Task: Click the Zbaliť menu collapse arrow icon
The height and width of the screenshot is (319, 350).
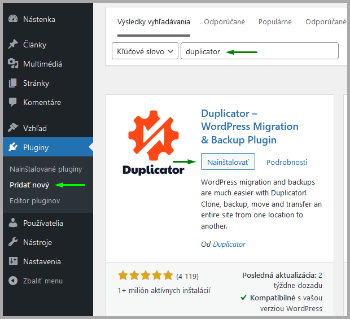Action: pos(13,281)
